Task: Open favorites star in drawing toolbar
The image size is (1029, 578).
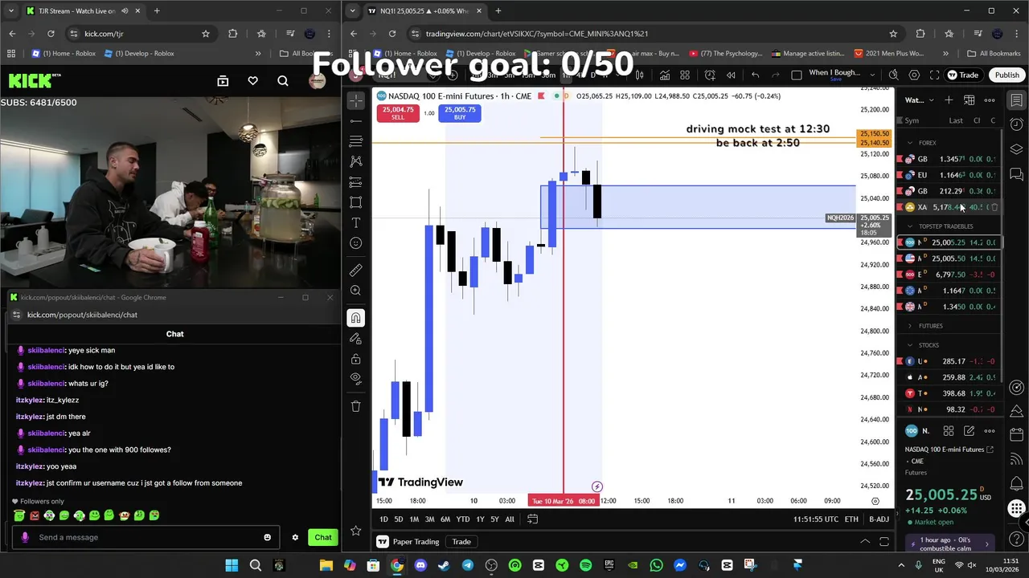Action: [x=356, y=531]
